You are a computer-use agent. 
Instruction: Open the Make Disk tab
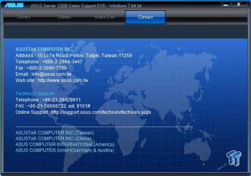pyautogui.click(x=105, y=17)
